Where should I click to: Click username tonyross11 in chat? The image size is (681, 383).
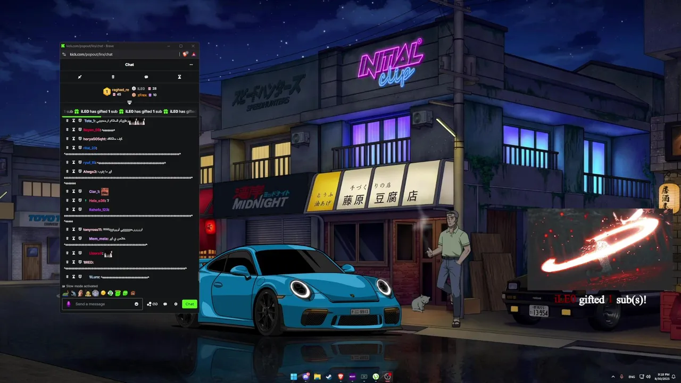93,229
